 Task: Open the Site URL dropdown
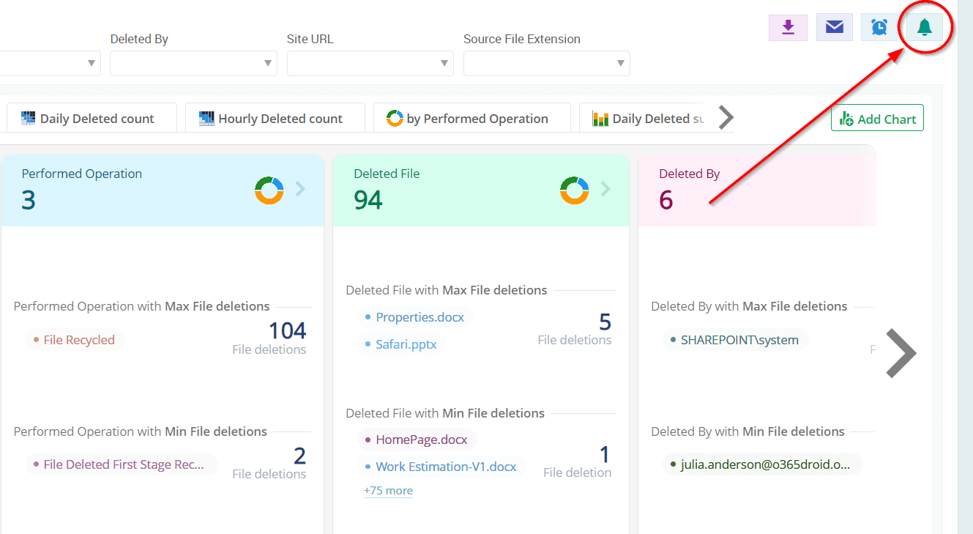(x=370, y=64)
